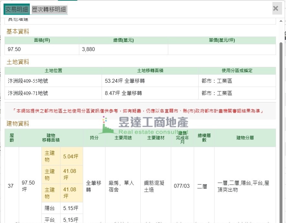Select the total price value 3,880
The height and width of the screenshot is (223, 286).
89,49
